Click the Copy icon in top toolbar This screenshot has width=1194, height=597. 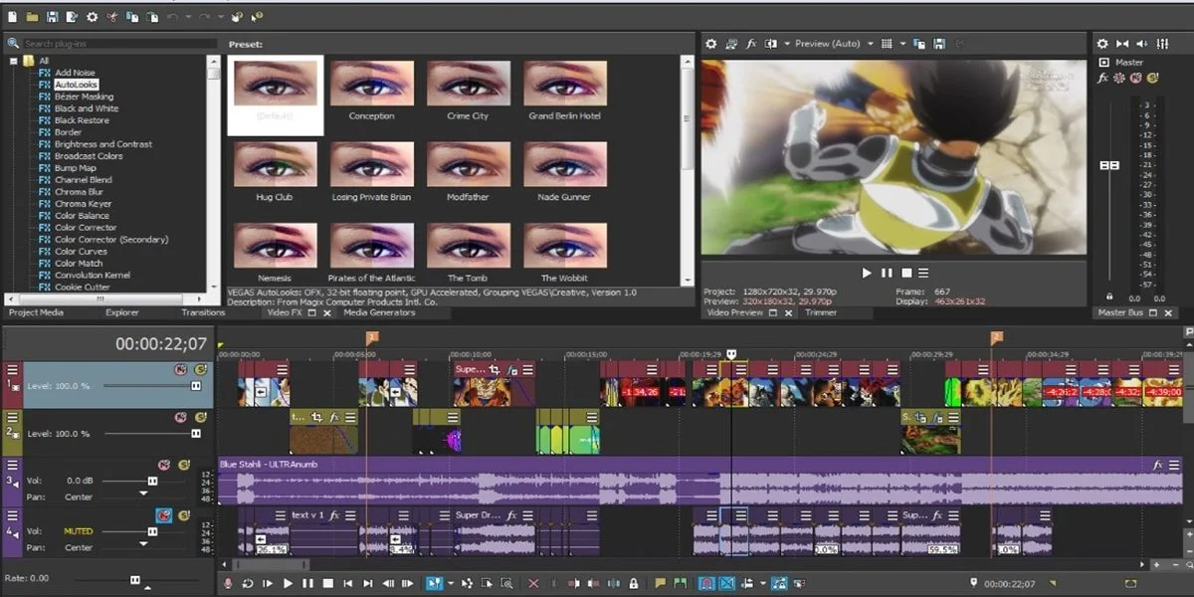coord(132,17)
